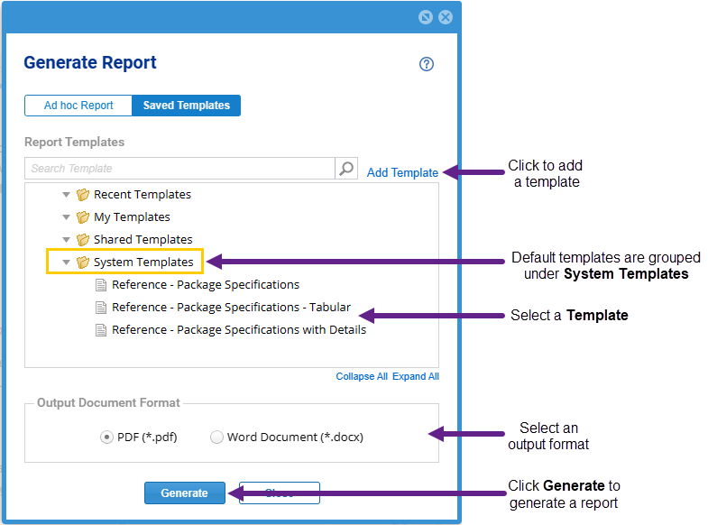Select the Recent Templates folder label
The width and height of the screenshot is (708, 525).
[x=143, y=195]
